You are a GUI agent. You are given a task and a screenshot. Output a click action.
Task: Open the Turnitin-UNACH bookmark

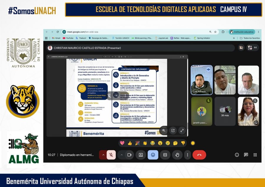(x=121, y=38)
